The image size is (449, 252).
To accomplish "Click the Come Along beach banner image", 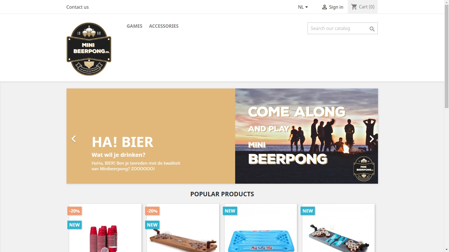I will (x=306, y=136).
